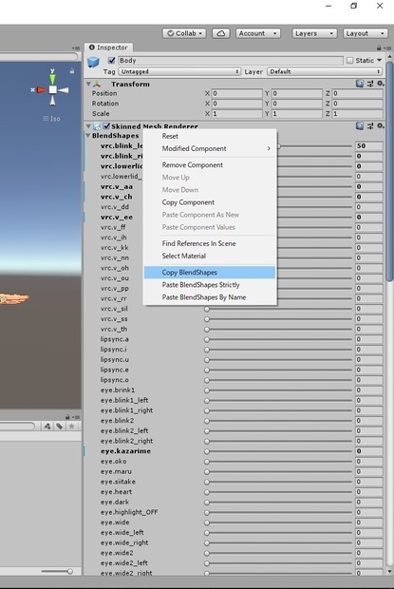Click the eye.wide2_left label
The width and height of the screenshot is (394, 589).
click(x=123, y=562)
